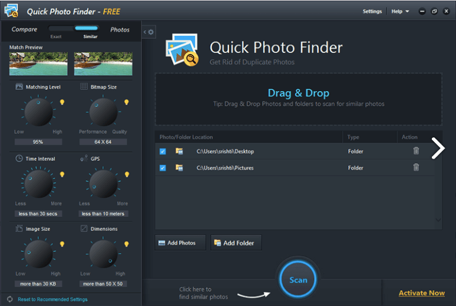Screen dimensions: 456x306
Task: Click the Image Size icon
Action: point(19,228)
